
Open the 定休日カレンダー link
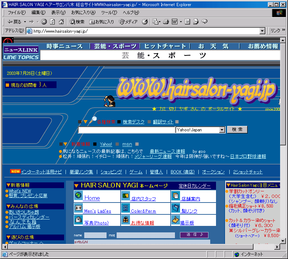pos(195,186)
